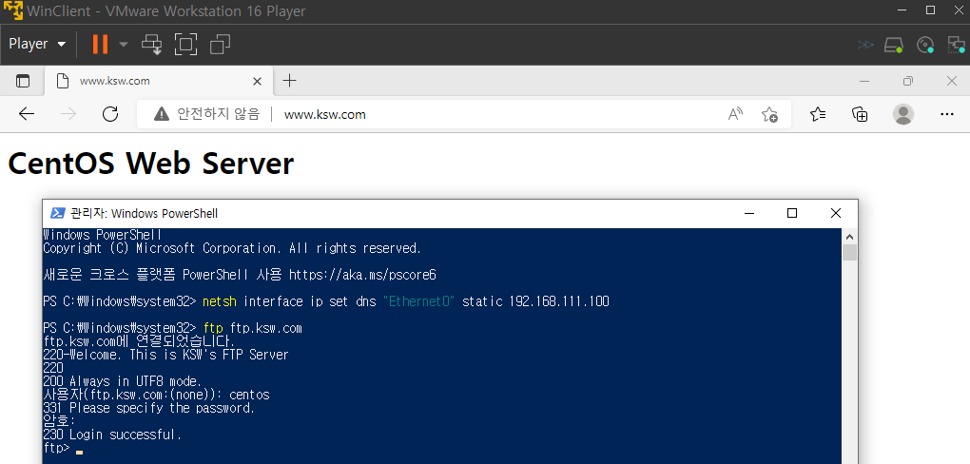This screenshot has height=464, width=970.
Task: Click the double-chevron devices expander
Action: (865, 45)
